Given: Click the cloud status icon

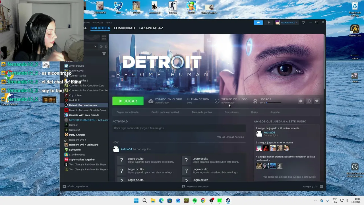Looking at the screenshot, I should coord(151,101).
